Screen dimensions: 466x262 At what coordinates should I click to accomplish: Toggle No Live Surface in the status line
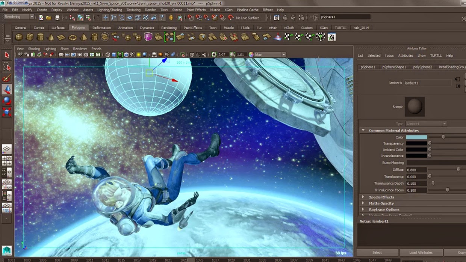249,18
